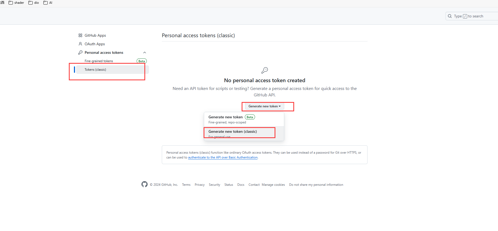Collapse the Personal access tokens section chevron
The image size is (498, 231).
[145, 52]
